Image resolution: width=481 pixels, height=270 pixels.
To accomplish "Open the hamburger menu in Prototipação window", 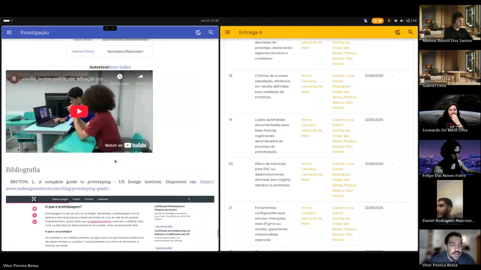I will pos(9,32).
